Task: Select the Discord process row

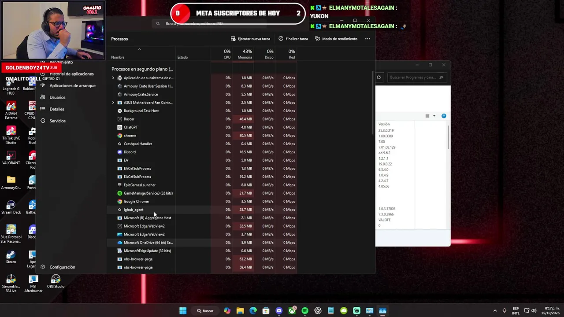Action: coord(203,152)
